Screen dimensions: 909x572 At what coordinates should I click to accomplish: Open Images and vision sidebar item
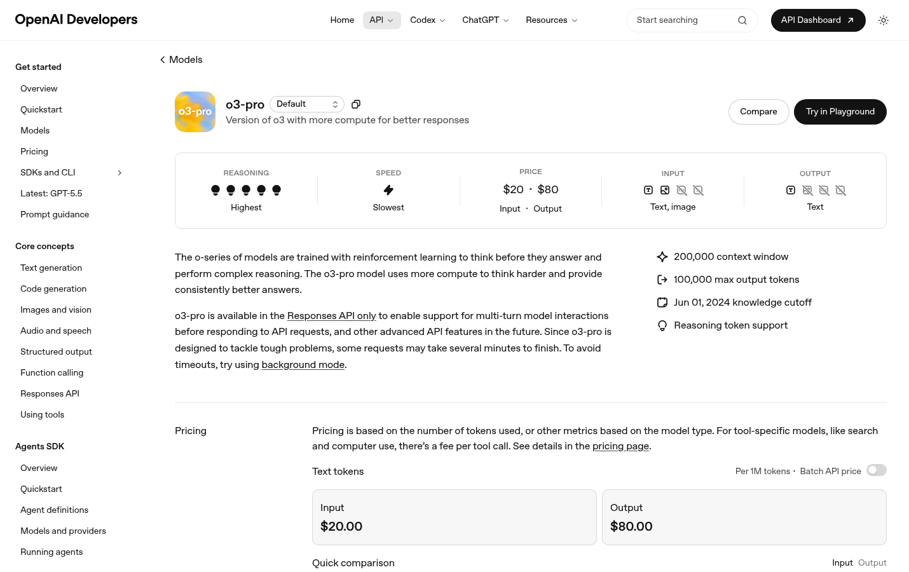(56, 310)
